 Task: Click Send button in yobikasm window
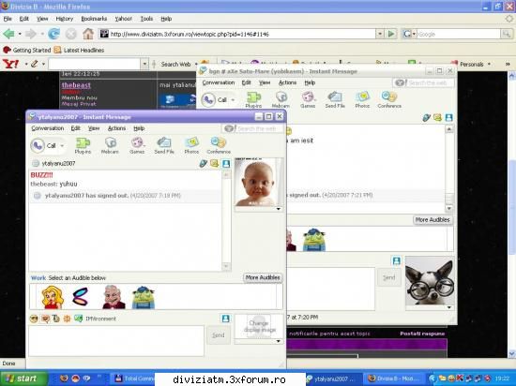click(x=389, y=277)
